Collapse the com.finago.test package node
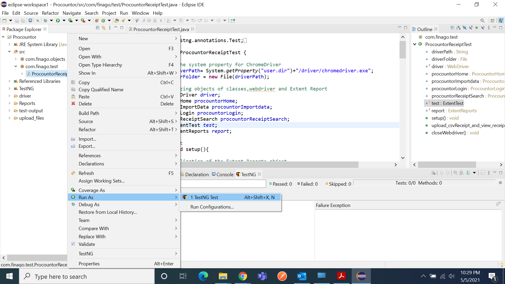 click(x=16, y=67)
